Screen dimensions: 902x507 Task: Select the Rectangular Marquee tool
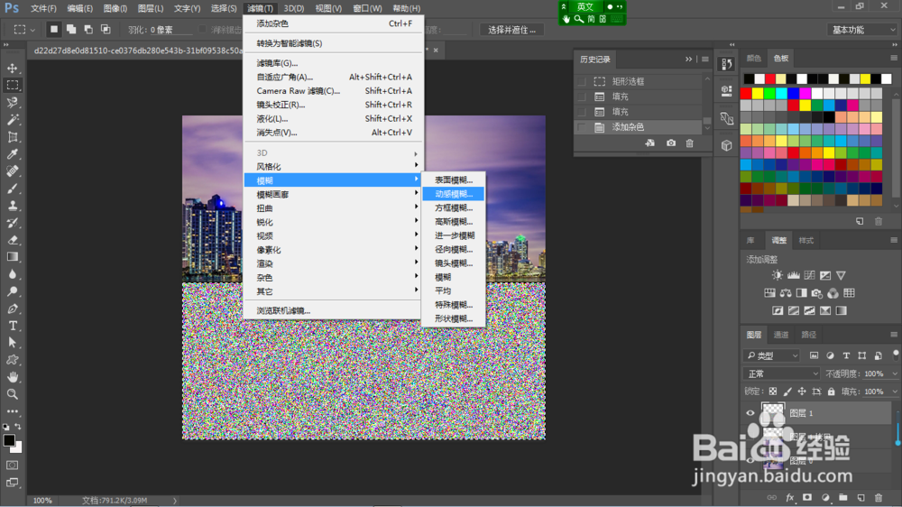click(12, 85)
